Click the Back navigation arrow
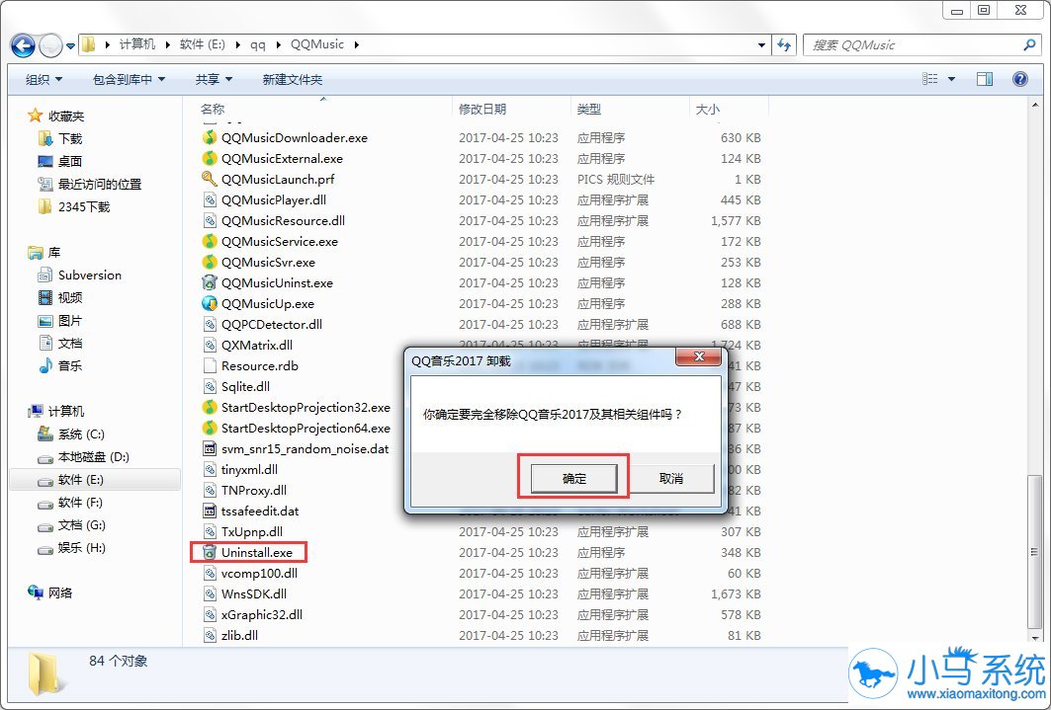 [23, 45]
